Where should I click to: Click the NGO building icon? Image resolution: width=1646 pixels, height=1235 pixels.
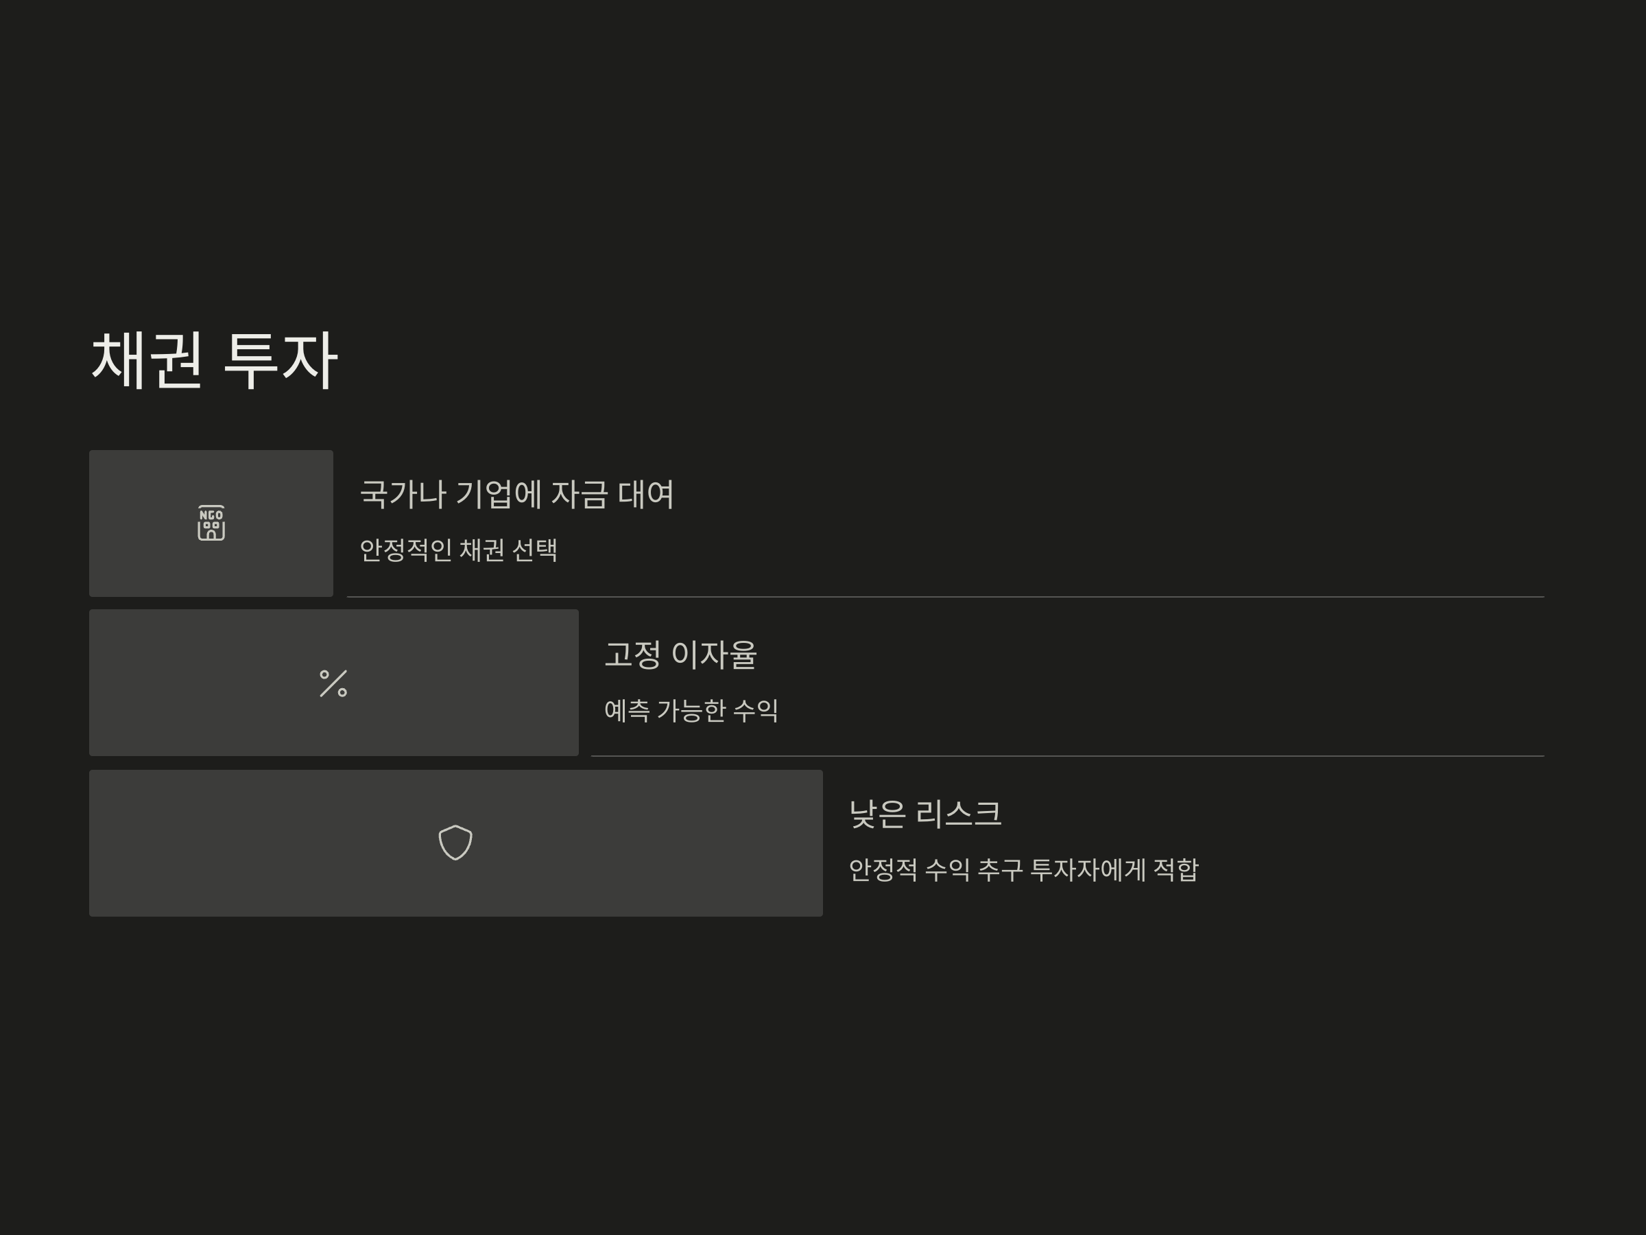[211, 524]
